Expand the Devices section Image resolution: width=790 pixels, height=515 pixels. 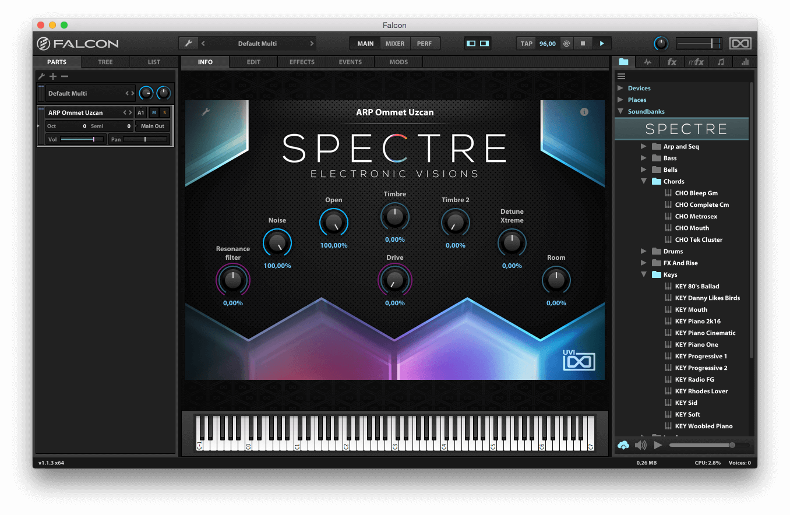tap(620, 88)
